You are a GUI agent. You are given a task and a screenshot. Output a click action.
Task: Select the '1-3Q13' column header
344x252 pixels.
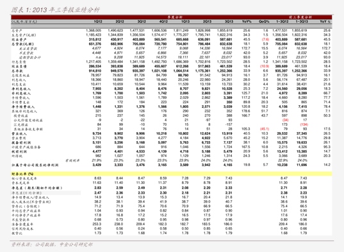[x=302, y=22]
